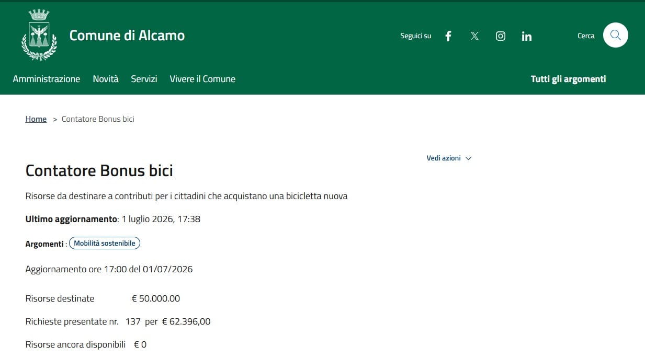Open the Facebook icon link

[x=448, y=36]
